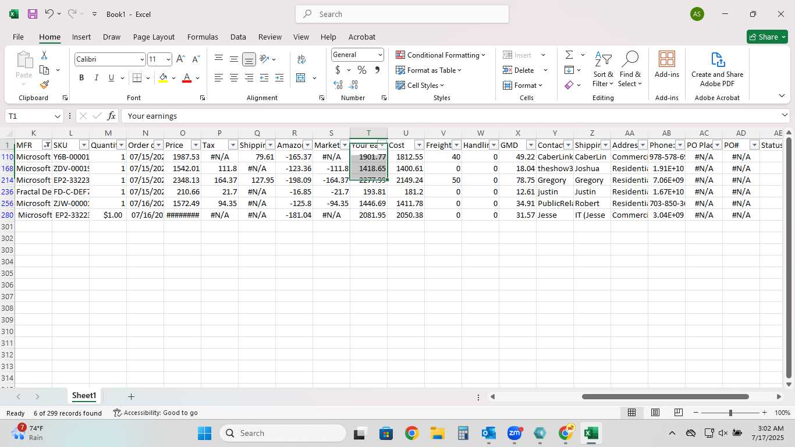The image size is (795, 447).
Task: Apply yellow Fill Color swatch
Action: click(x=163, y=78)
